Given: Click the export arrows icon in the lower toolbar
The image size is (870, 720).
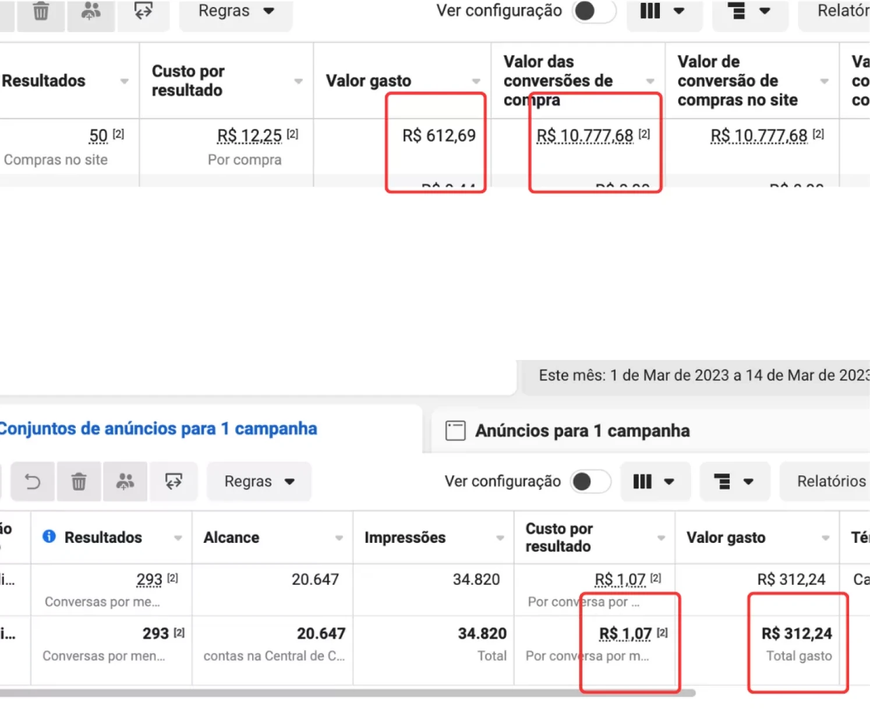Looking at the screenshot, I should pos(174,481).
